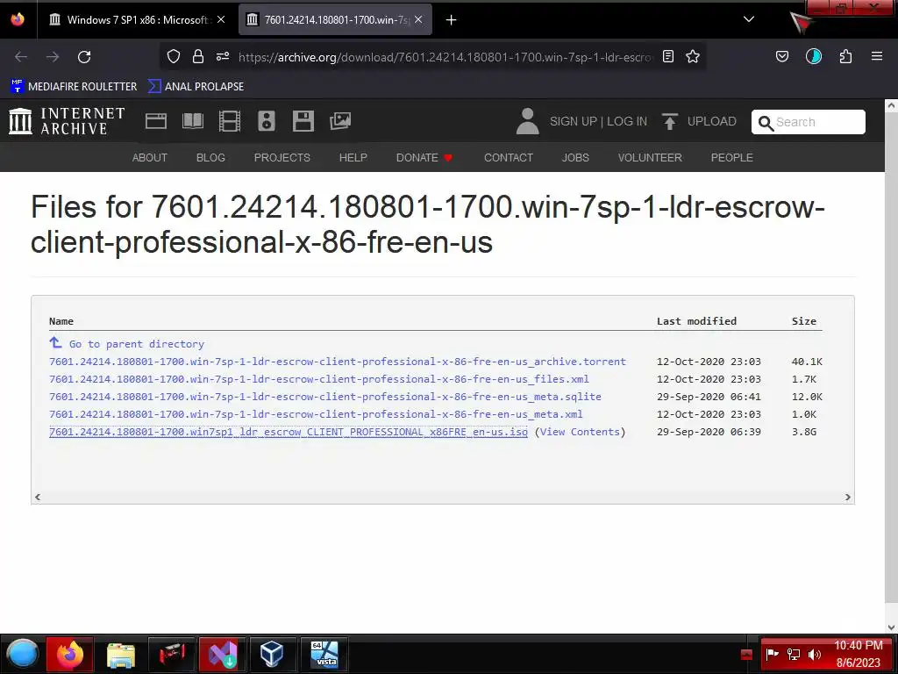Click the network tray icon
Viewport: 898px width, 674px height.
(794, 654)
